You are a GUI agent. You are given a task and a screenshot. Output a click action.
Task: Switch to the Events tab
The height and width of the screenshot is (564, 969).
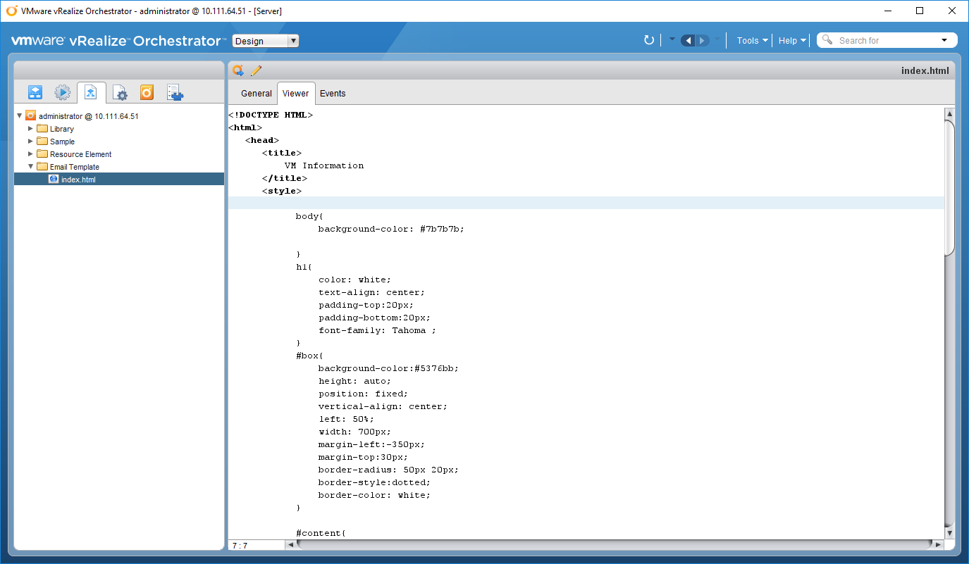click(x=333, y=94)
